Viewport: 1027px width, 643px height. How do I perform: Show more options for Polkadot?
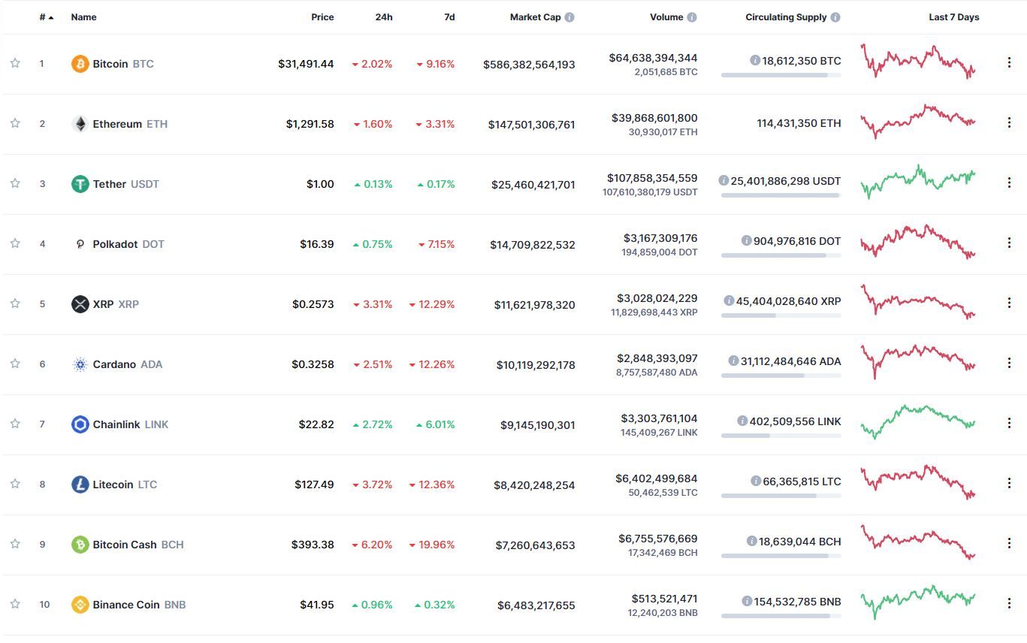click(x=1009, y=243)
